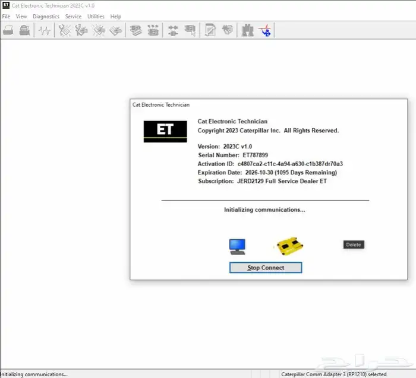Open the Service menu
This screenshot has width=416, height=378.
coord(73,17)
